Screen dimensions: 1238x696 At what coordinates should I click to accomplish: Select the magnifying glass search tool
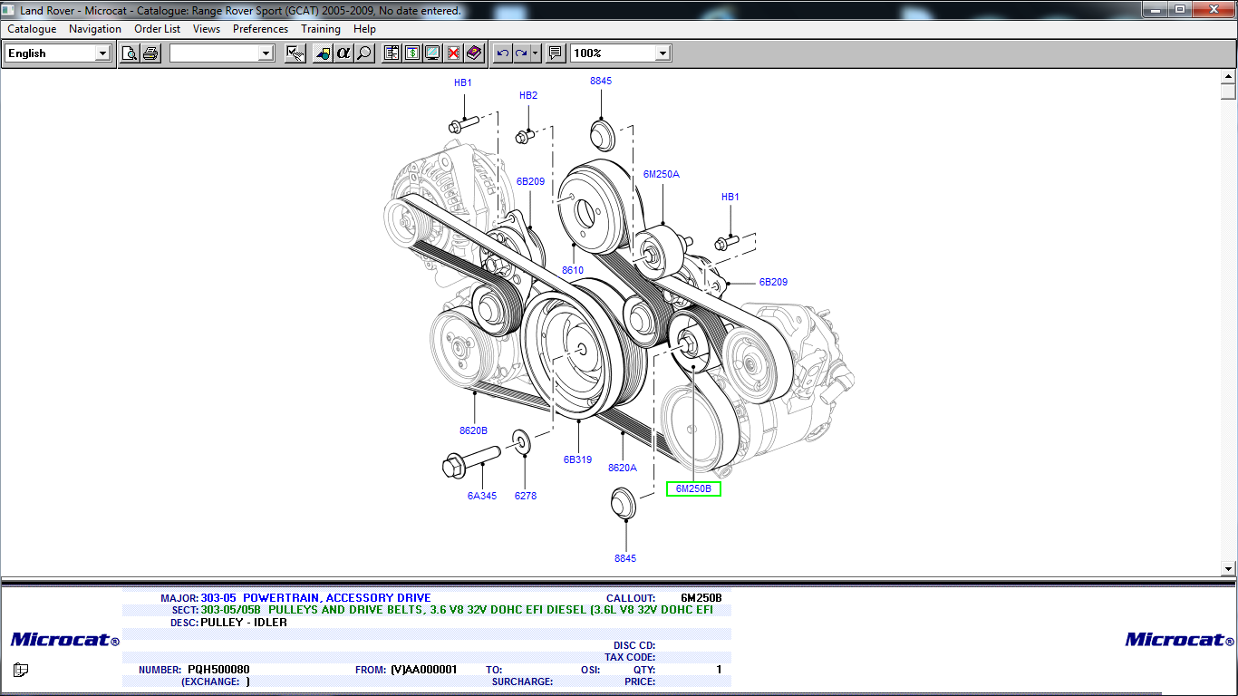(x=364, y=53)
